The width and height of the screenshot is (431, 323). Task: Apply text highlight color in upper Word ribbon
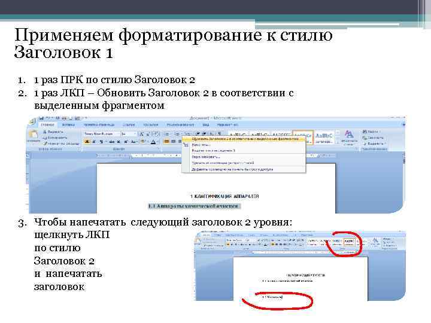point(143,142)
